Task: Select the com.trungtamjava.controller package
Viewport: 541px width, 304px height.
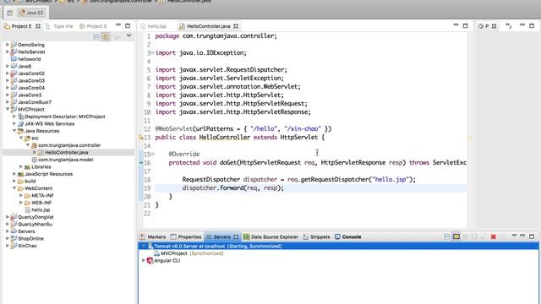Action: coord(69,145)
